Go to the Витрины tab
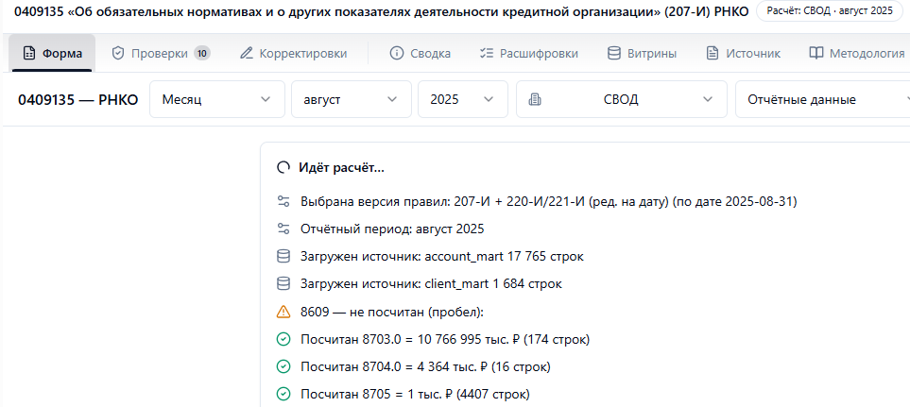The width and height of the screenshot is (910, 407). [x=642, y=53]
